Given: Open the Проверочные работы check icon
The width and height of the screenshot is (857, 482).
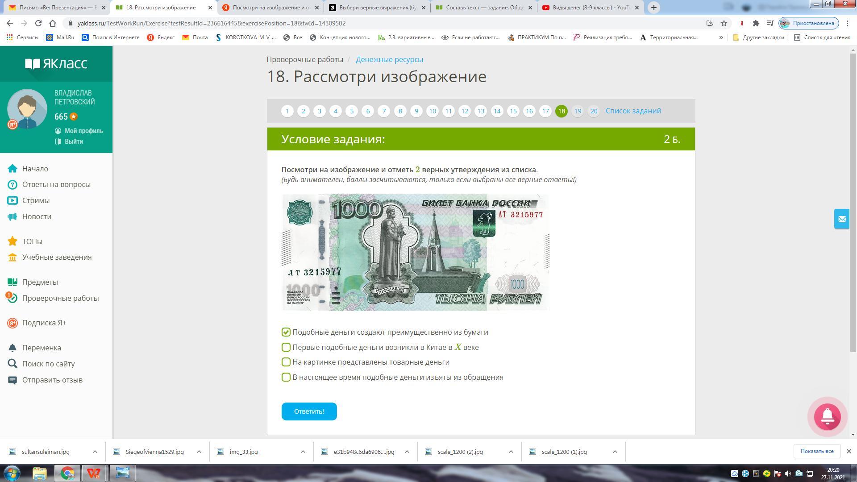Looking at the screenshot, I should [12, 298].
